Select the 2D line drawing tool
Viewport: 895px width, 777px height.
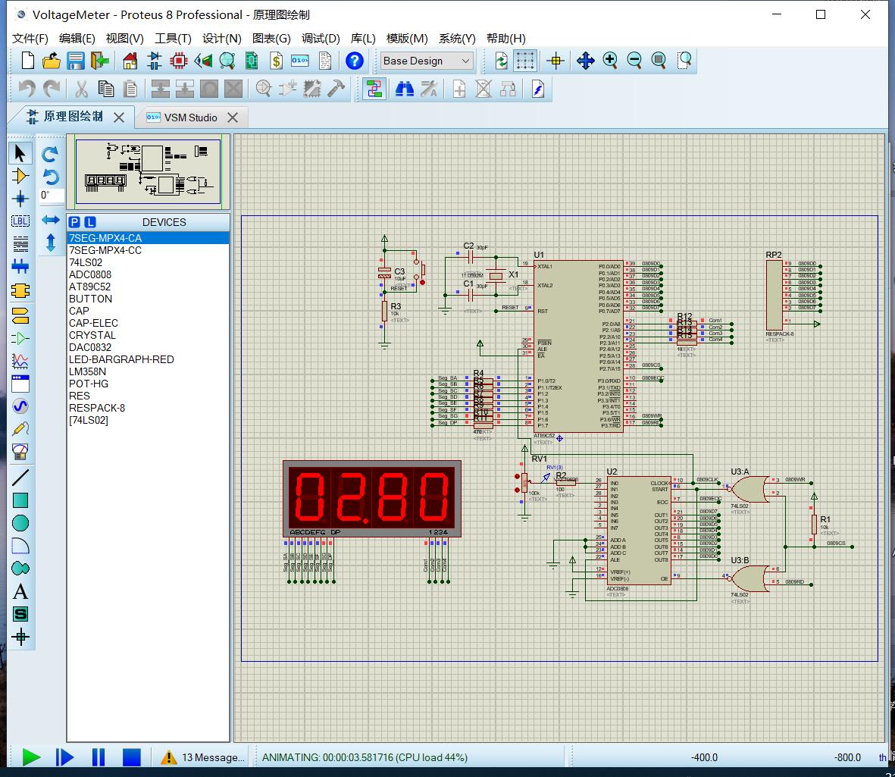click(x=20, y=478)
